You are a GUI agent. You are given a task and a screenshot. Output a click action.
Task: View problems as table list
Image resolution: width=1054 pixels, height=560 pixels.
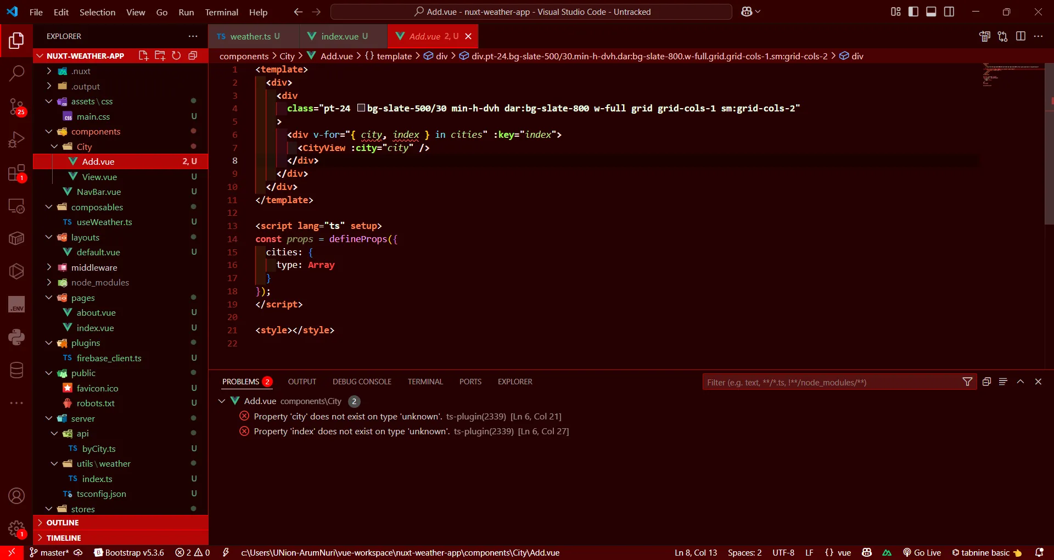click(x=1003, y=382)
